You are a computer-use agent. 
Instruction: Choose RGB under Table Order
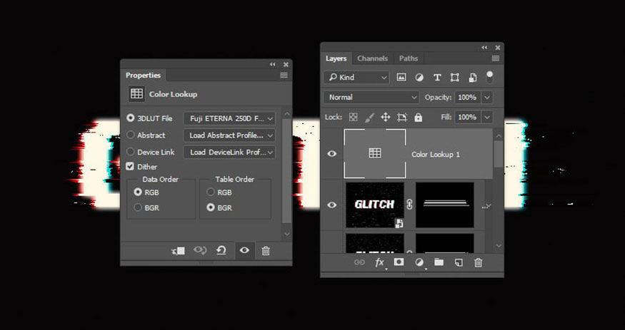[211, 192]
